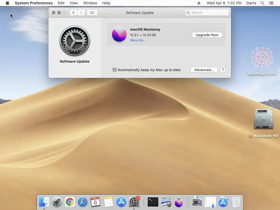
Task: Open the Help menu
Action: coord(106,3)
